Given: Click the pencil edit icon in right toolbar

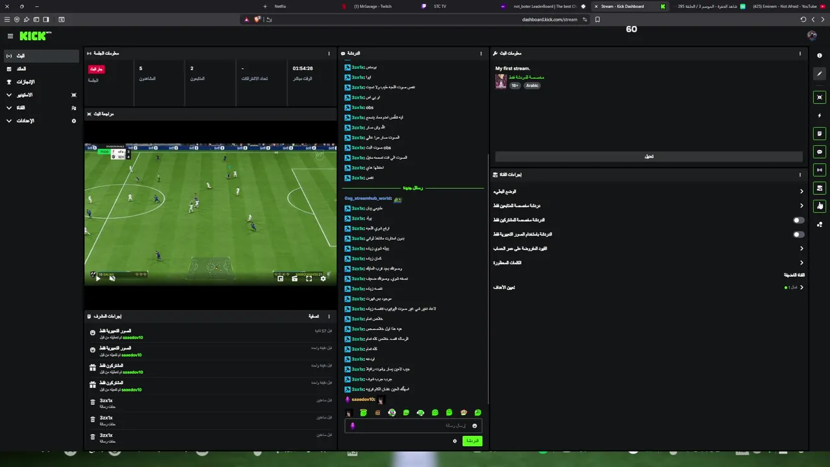Looking at the screenshot, I should click(x=820, y=74).
